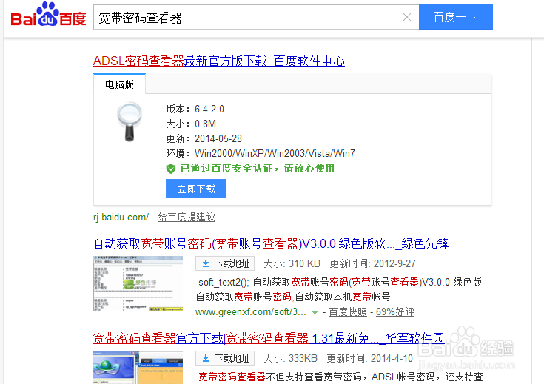
Task: Click the magnifying glass software icon
Action: [130, 121]
